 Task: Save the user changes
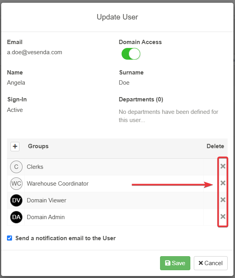point(175,263)
